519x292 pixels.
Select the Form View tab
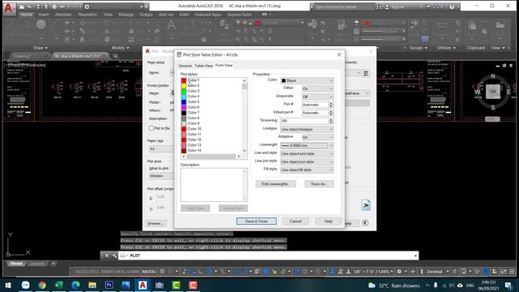(224, 65)
